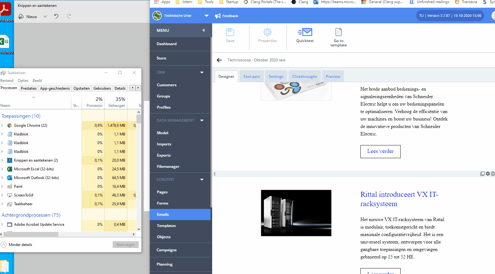Undo in Knippen en aantekenen
This screenshot has width=495, height=274.
point(56,17)
